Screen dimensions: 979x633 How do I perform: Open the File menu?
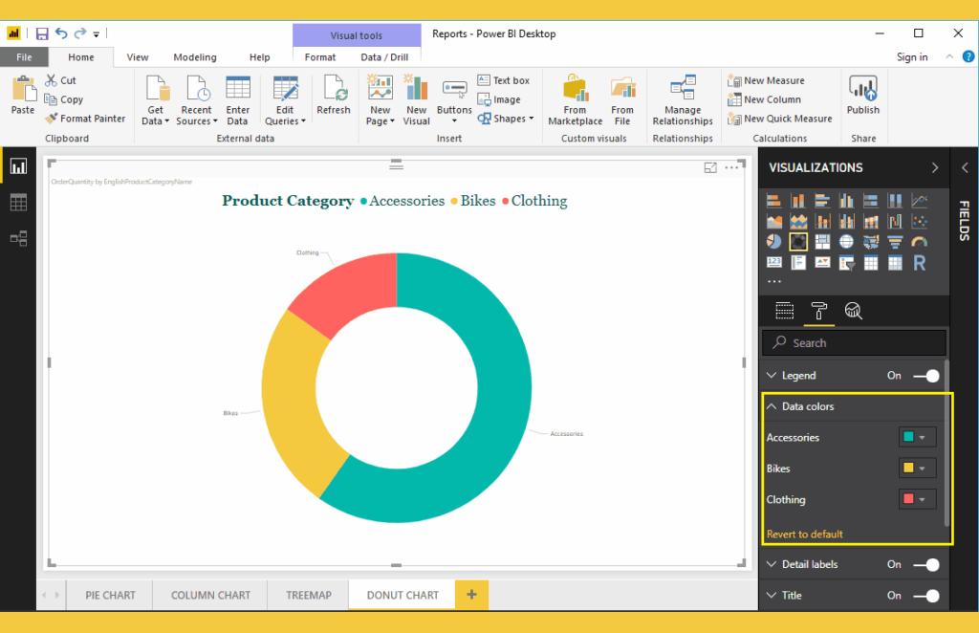tap(24, 56)
